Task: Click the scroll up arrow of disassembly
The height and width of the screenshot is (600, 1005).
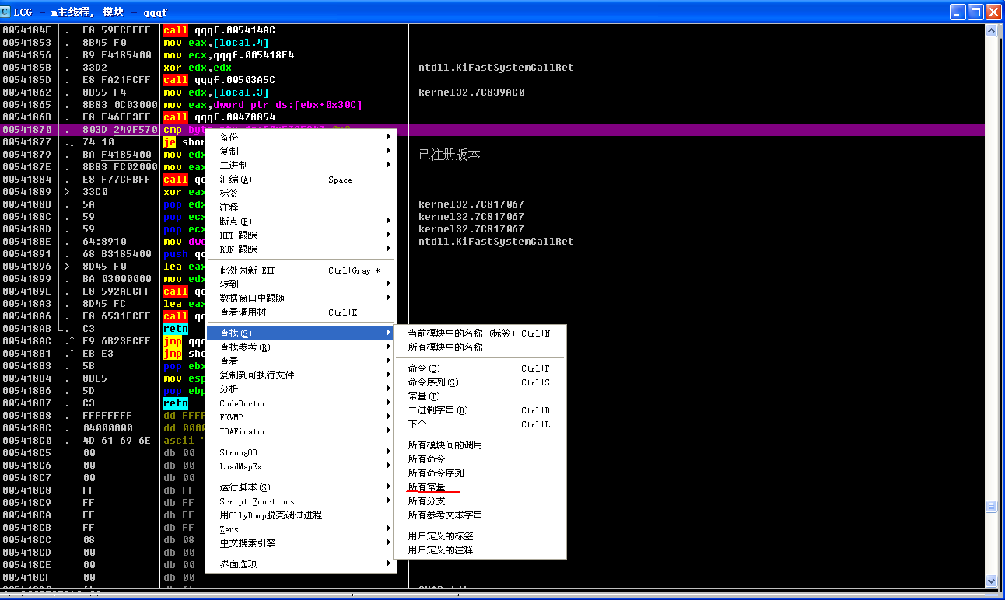Action: point(991,30)
